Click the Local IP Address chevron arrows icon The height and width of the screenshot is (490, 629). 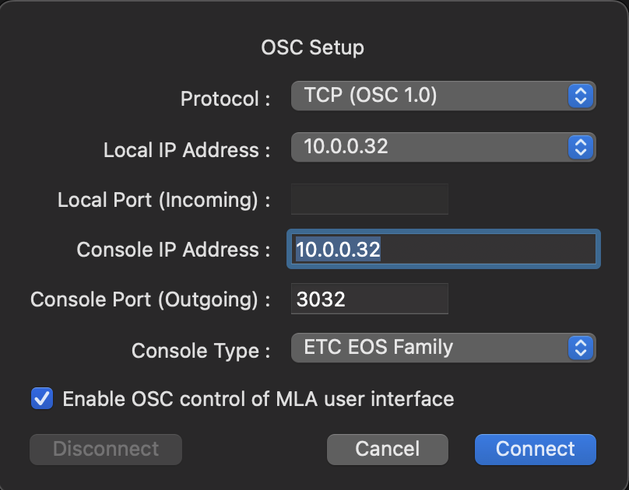point(579,147)
